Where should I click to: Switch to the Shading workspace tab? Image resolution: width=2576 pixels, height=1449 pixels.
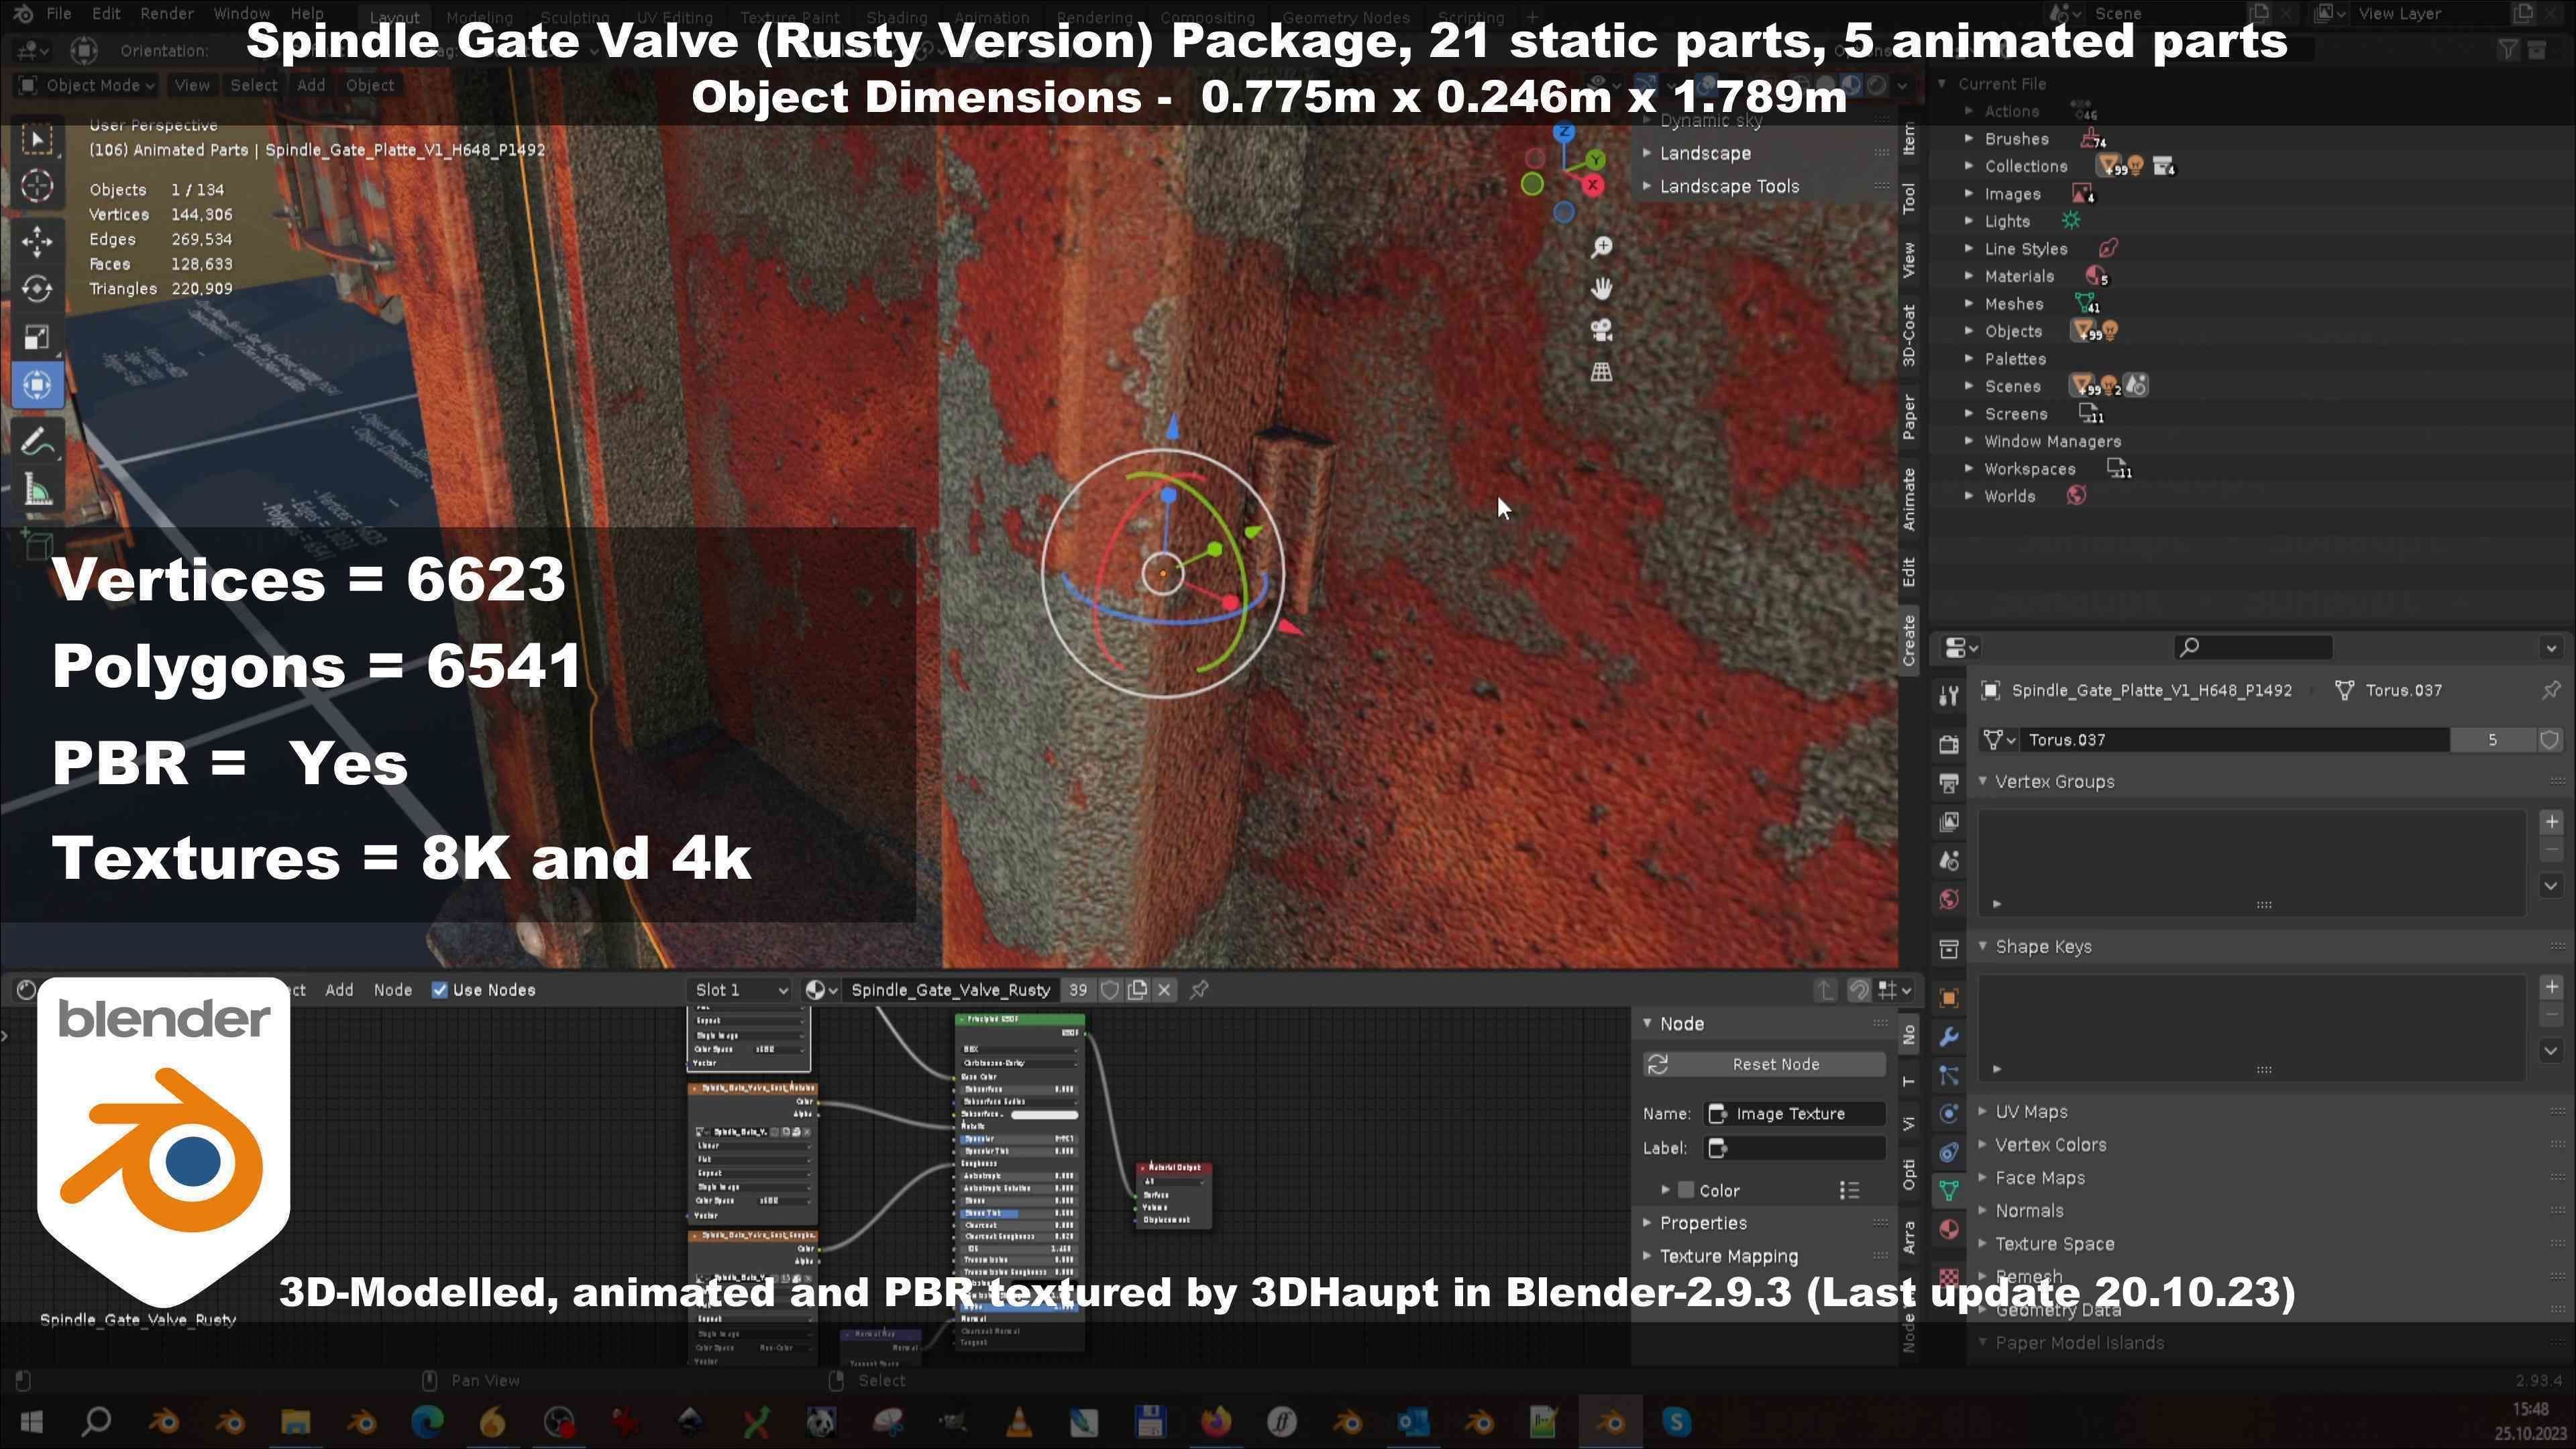[x=896, y=17]
